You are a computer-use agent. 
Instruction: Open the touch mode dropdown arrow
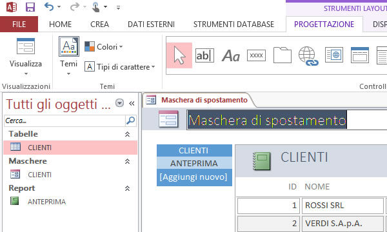[106, 7]
